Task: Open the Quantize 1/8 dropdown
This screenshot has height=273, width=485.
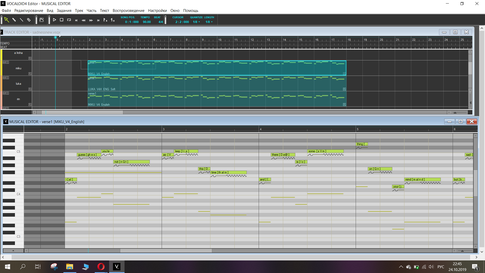Action: (x=196, y=22)
